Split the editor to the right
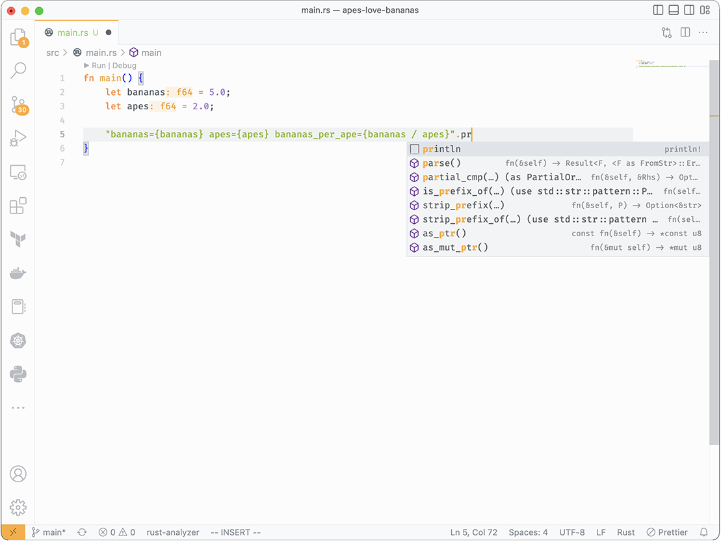The image size is (721, 542). coord(685,32)
